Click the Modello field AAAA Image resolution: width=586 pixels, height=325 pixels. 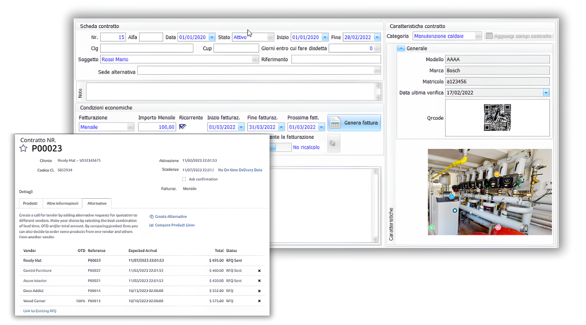click(x=497, y=59)
